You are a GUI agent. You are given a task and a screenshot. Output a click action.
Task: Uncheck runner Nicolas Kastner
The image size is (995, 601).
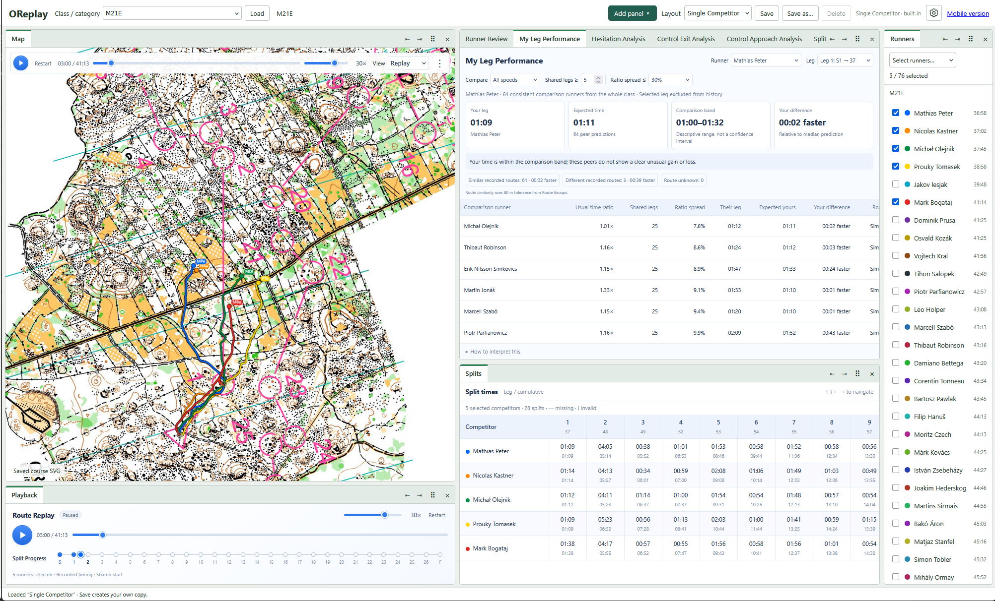pyautogui.click(x=896, y=130)
